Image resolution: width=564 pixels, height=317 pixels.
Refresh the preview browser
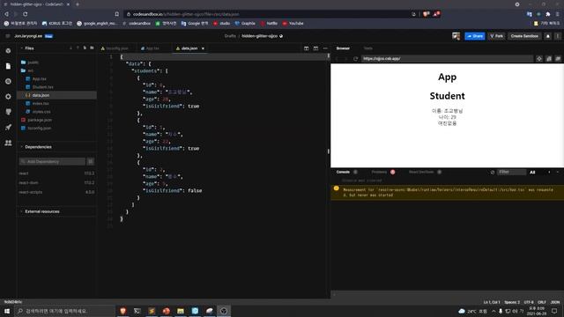coord(355,59)
